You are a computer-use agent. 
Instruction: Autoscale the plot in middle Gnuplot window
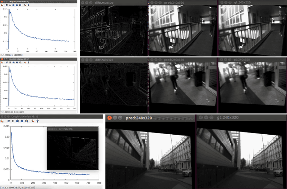coord(20,62)
